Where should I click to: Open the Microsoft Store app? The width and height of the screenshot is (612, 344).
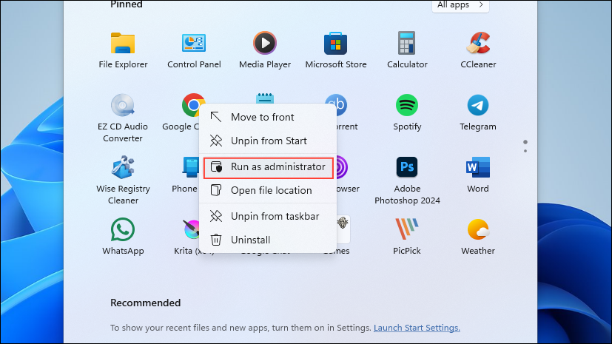pyautogui.click(x=336, y=43)
